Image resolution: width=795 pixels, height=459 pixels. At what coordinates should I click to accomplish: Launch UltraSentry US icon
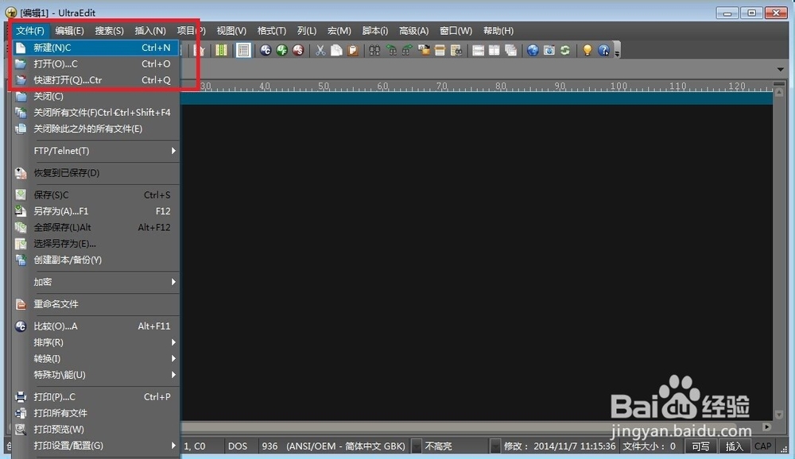298,50
